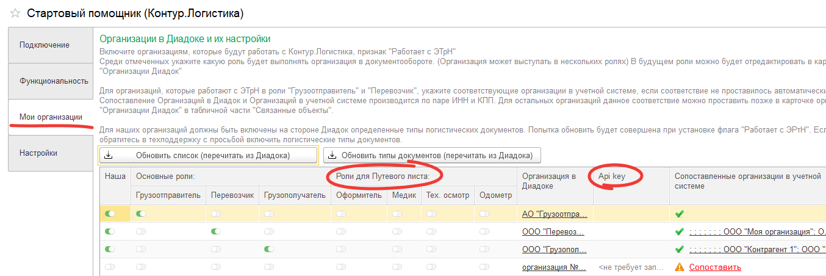The image size is (826, 276).
Task: Enable Оформитель role for организация №… row
Action: tap(341, 267)
